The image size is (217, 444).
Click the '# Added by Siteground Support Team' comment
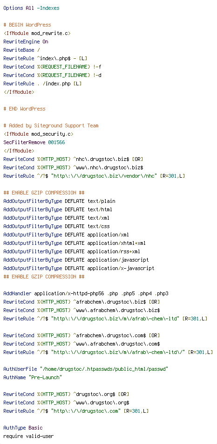(51, 125)
